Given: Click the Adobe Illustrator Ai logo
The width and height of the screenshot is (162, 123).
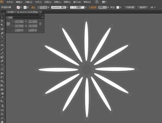Looking at the screenshot, I should [2, 2].
